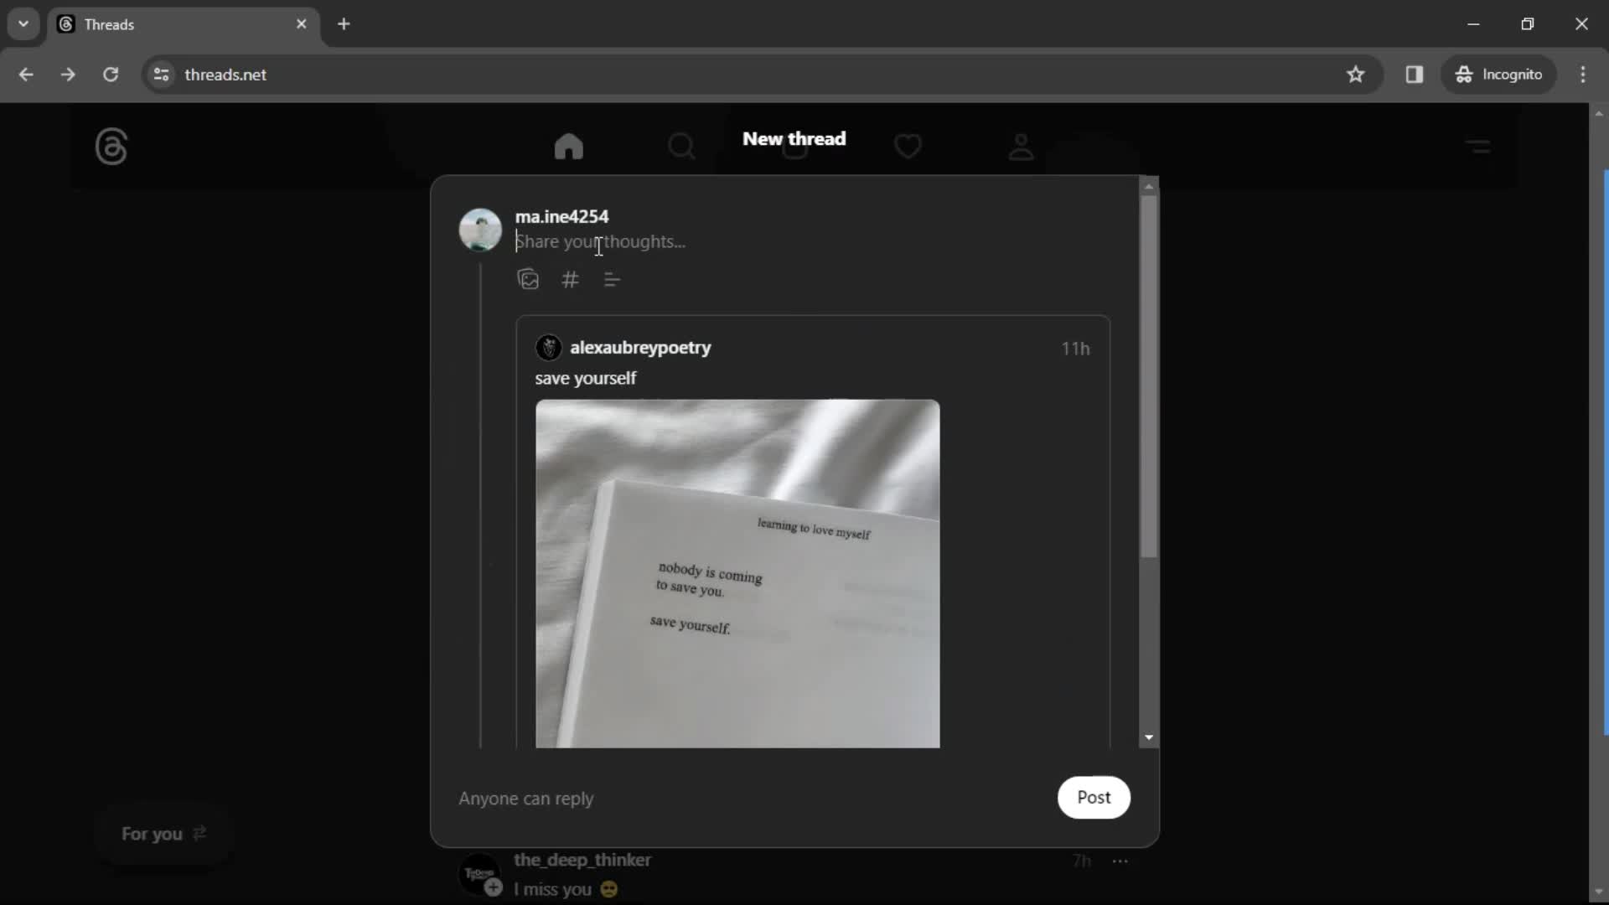Viewport: 1609px width, 905px height.
Task: Select the hashtag icon in composer
Action: coord(570,280)
